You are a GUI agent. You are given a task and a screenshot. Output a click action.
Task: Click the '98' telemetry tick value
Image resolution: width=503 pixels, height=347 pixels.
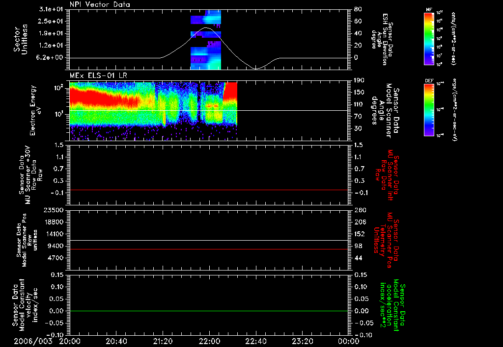(x=358, y=246)
